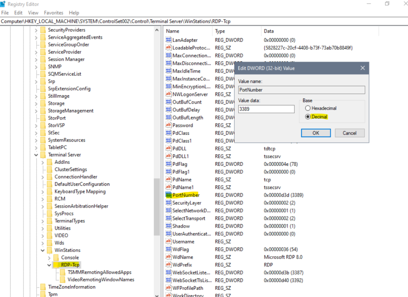This screenshot has height=297, width=408.
Task: Select the Hexadecimal base radio button
Action: pos(307,108)
